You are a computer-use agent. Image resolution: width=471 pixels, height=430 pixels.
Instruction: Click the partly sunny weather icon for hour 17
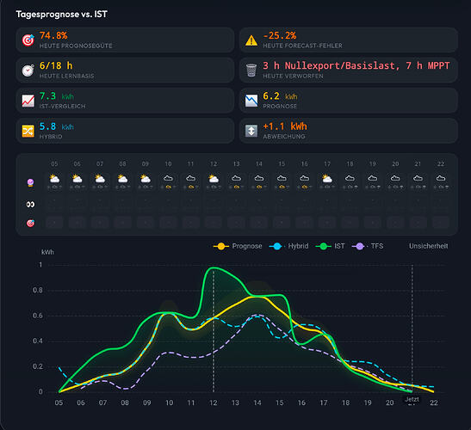tap(327, 178)
